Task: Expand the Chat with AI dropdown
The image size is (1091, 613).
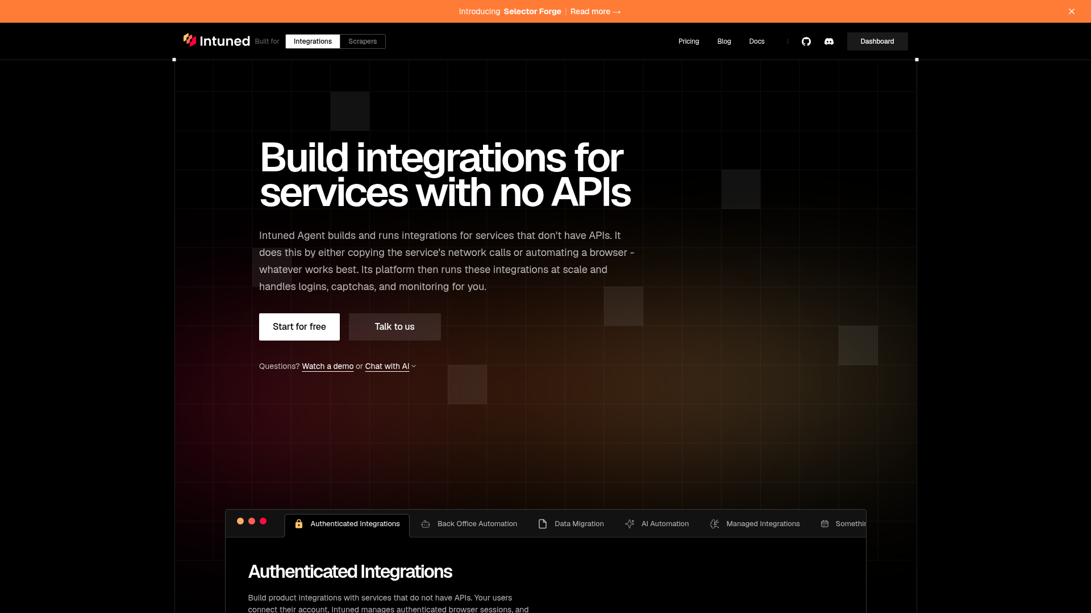Action: pos(390,366)
